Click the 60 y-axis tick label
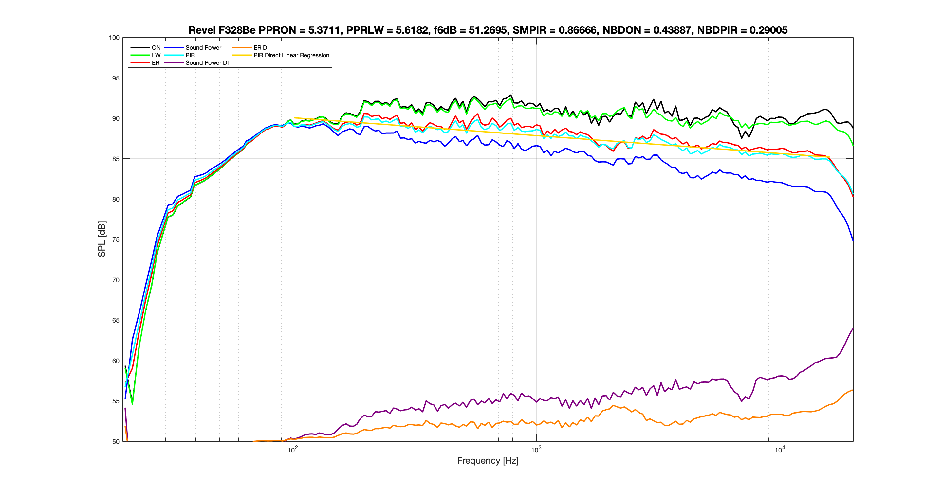The height and width of the screenshot is (496, 943). click(116, 361)
